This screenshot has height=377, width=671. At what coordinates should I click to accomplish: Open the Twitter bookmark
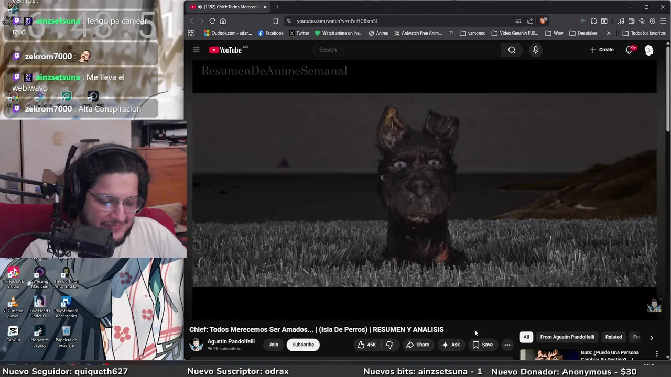(x=299, y=33)
